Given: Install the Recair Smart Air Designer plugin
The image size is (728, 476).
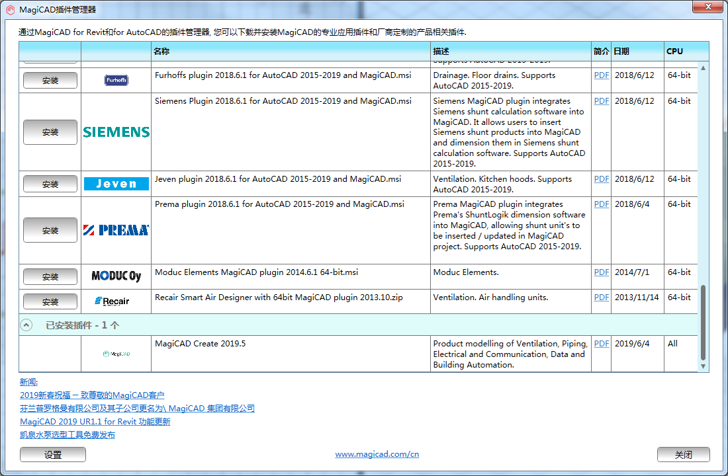Looking at the screenshot, I should pos(50,301).
